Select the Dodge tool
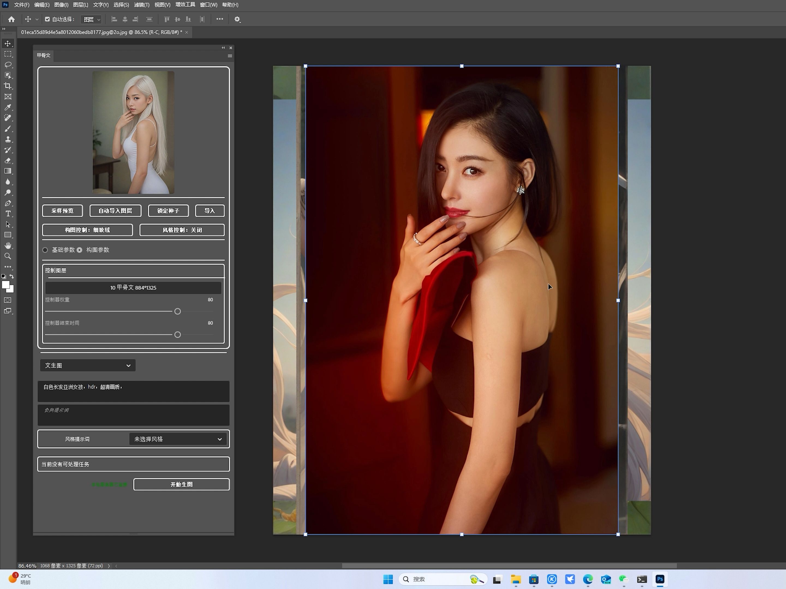The width and height of the screenshot is (786, 589). (x=8, y=193)
